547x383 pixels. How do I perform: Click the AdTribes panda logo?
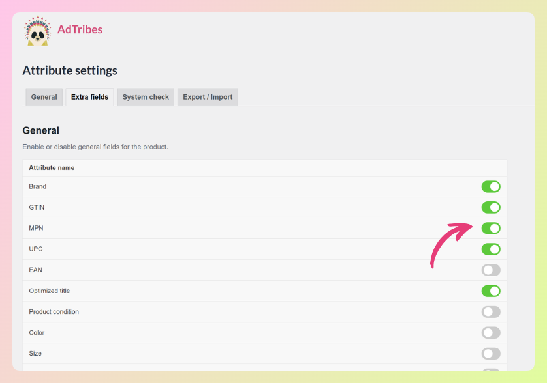point(37,31)
